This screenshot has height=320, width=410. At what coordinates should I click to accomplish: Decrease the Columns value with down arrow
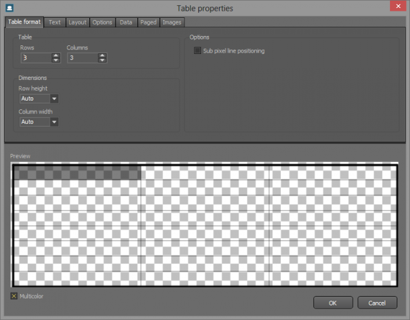pos(102,60)
